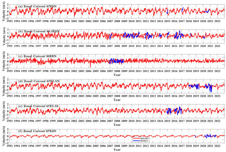Click the blue RAMA U legend line sample
Screen dimensions: 226x152
[x=136, y=141]
